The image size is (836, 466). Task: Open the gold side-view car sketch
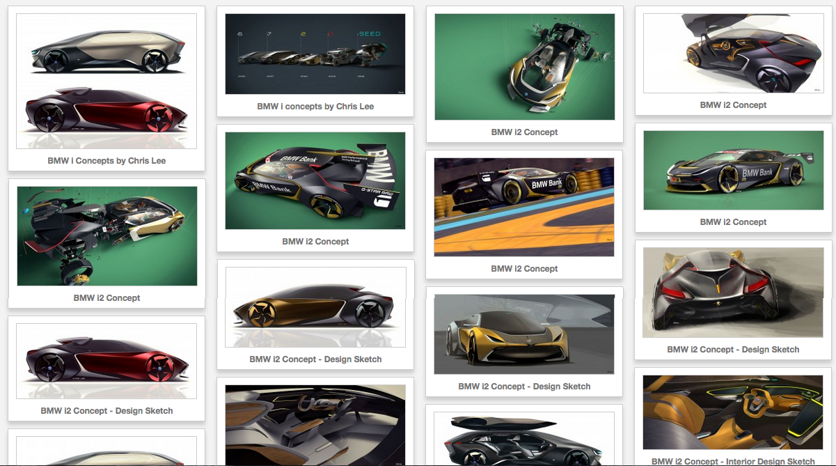pos(315,307)
